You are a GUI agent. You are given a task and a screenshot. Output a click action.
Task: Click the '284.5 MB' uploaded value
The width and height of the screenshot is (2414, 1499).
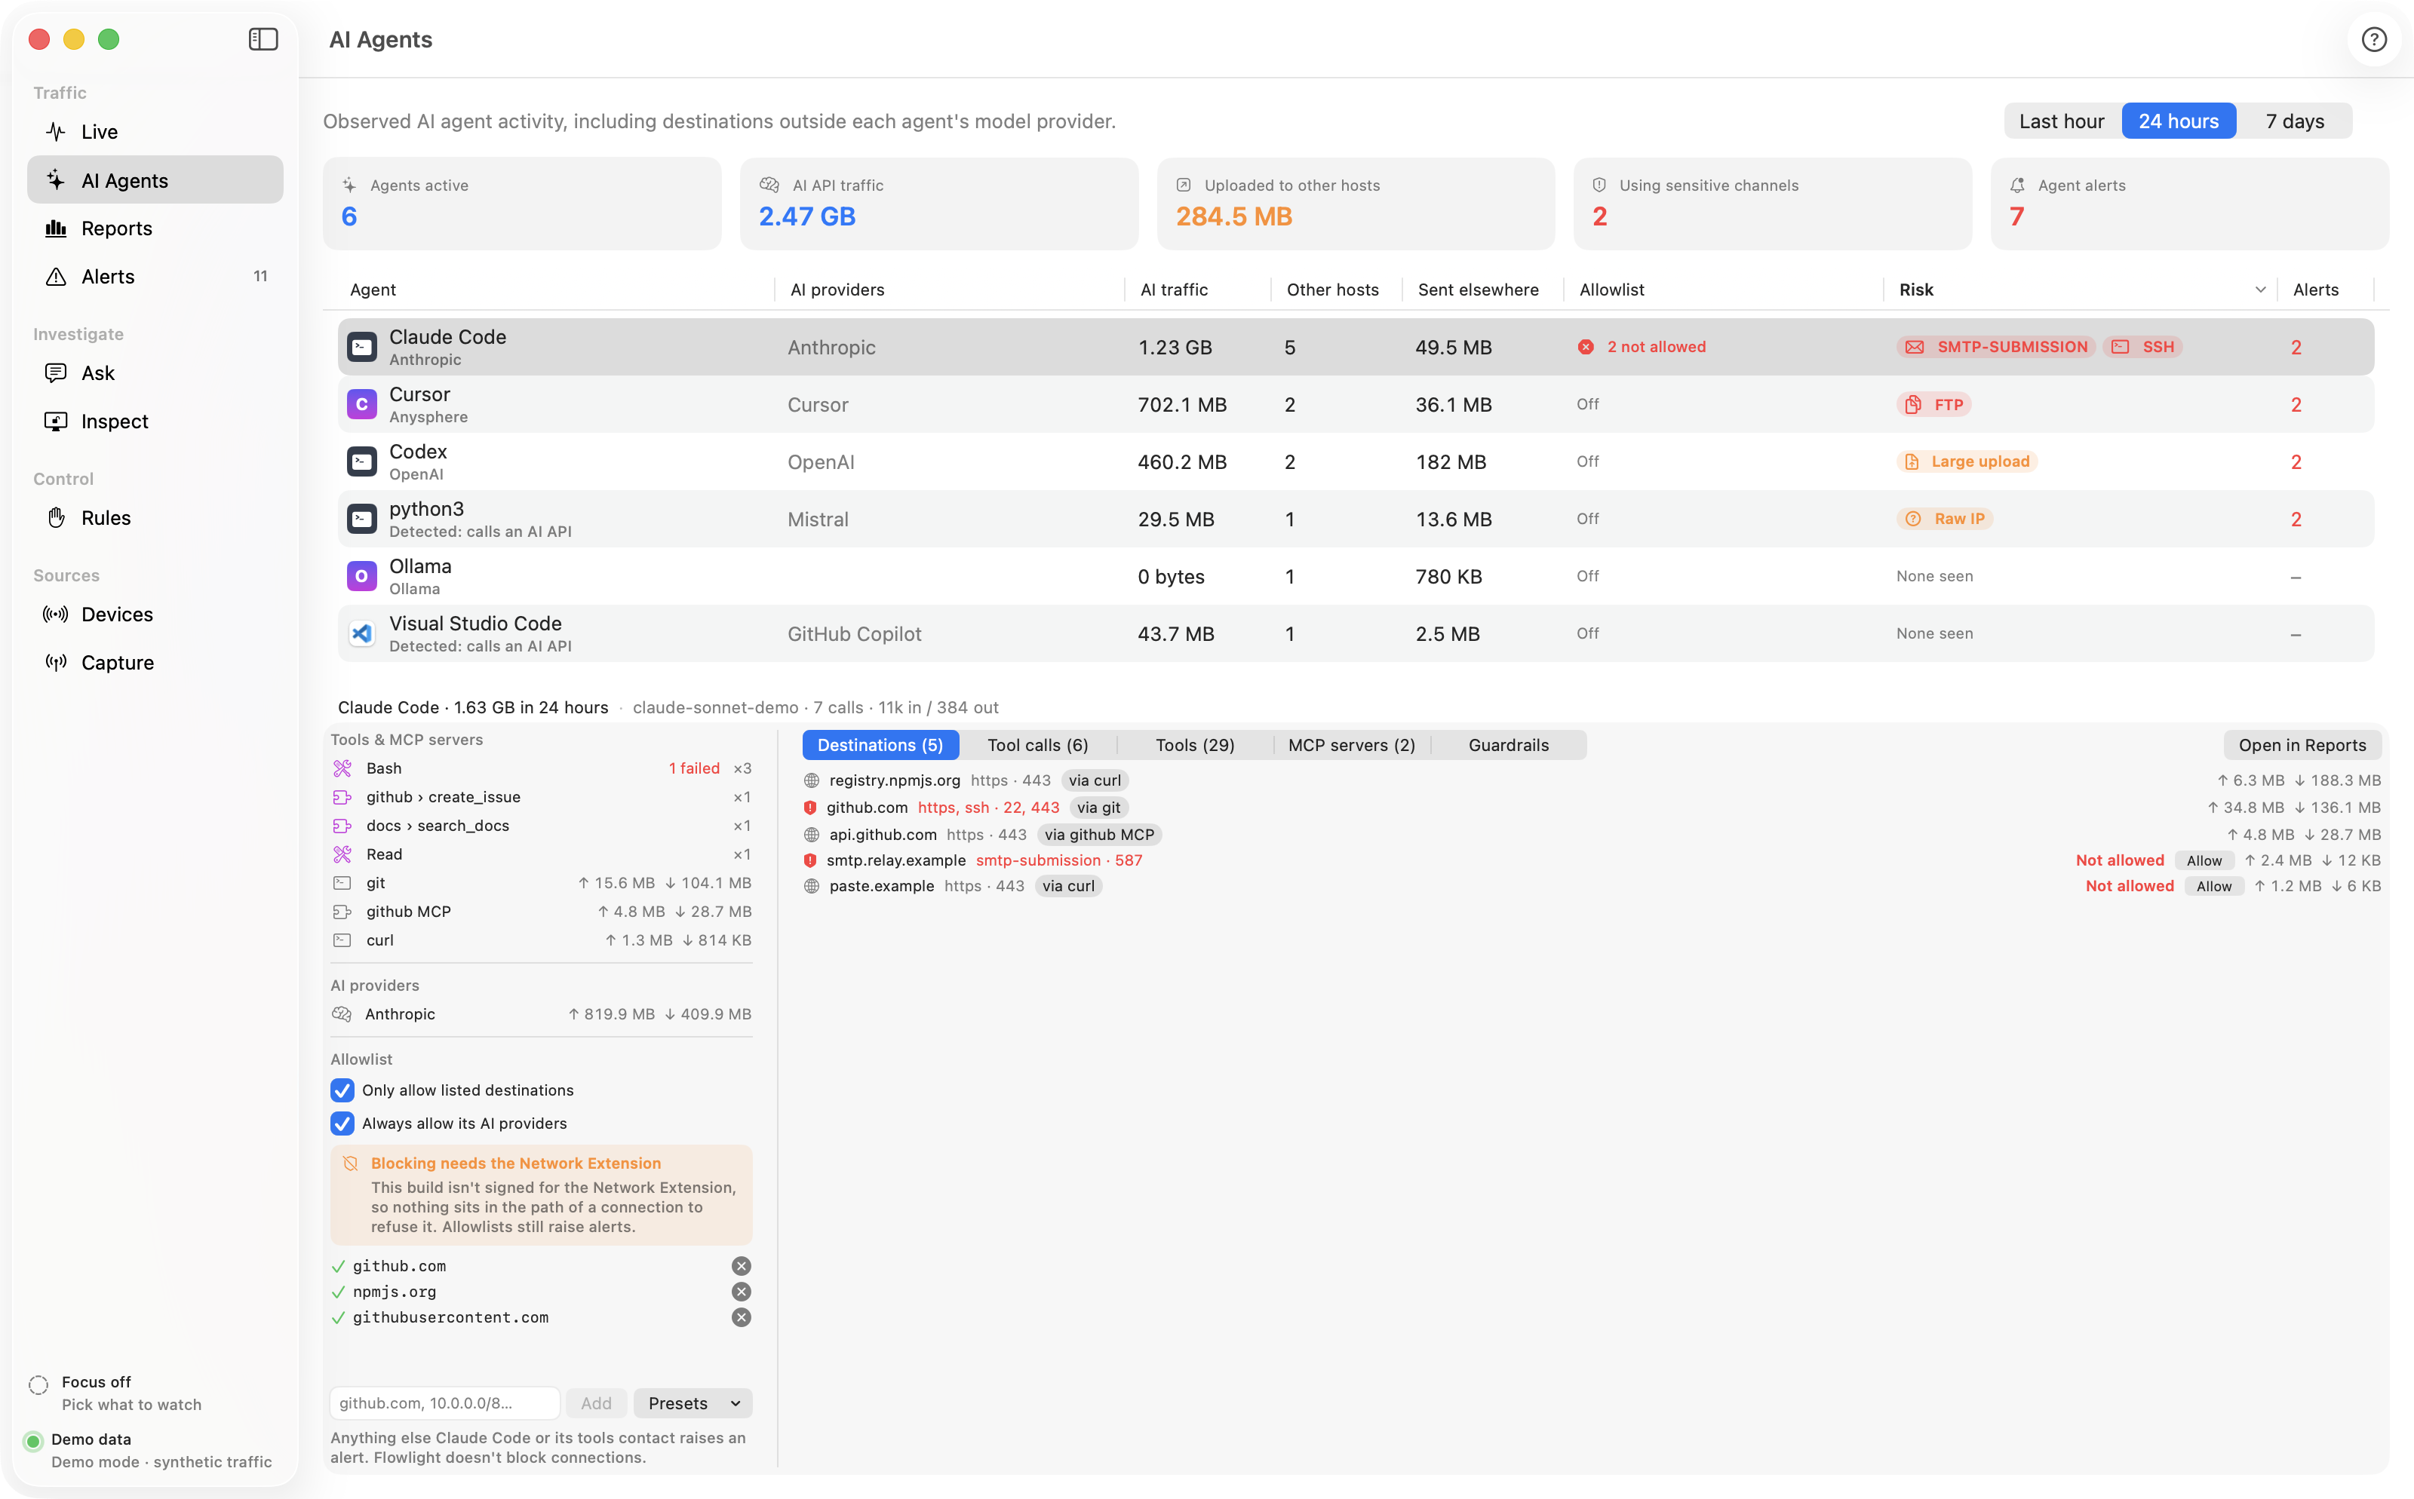[x=1233, y=216]
